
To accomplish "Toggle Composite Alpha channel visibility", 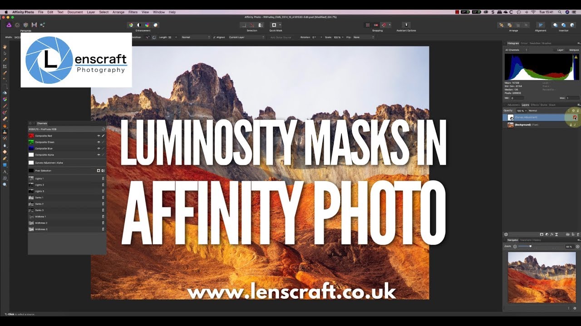I will pos(98,154).
